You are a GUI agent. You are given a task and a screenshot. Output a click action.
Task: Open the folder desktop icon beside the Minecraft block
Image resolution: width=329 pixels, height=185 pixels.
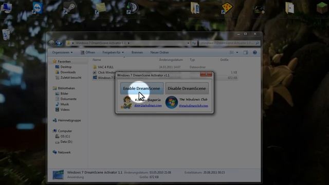(x=289, y=8)
